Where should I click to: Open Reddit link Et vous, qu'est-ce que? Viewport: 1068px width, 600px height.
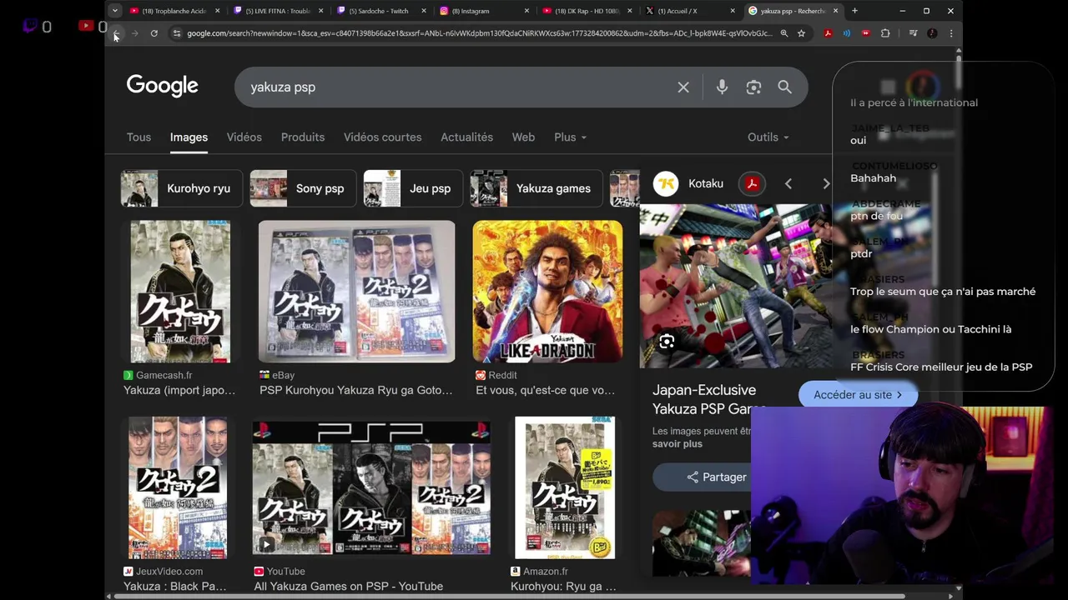coord(545,390)
